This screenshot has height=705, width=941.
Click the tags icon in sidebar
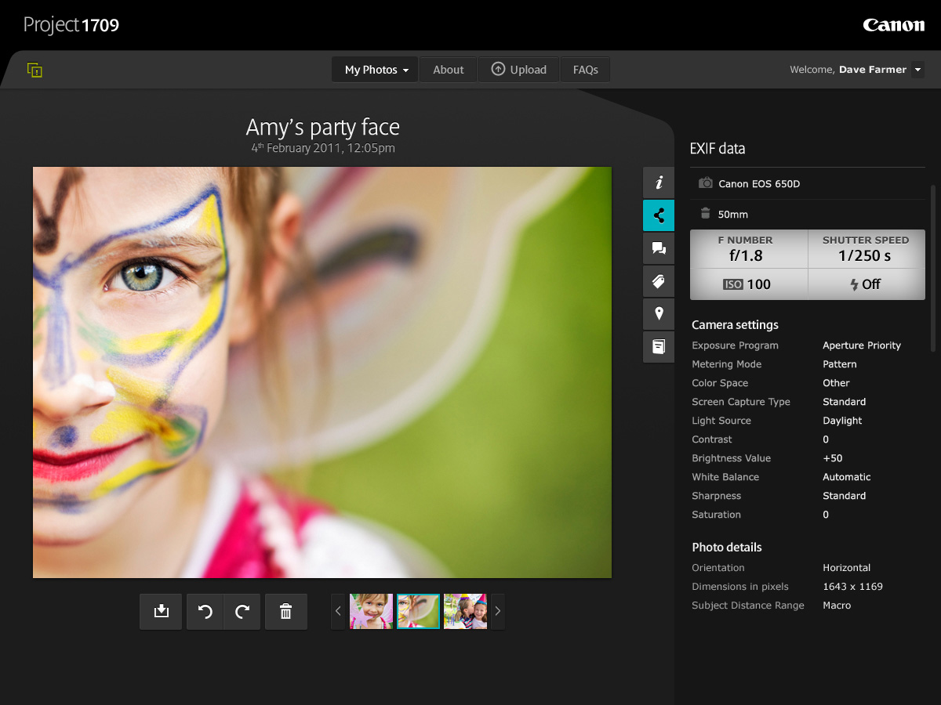pyautogui.click(x=659, y=281)
